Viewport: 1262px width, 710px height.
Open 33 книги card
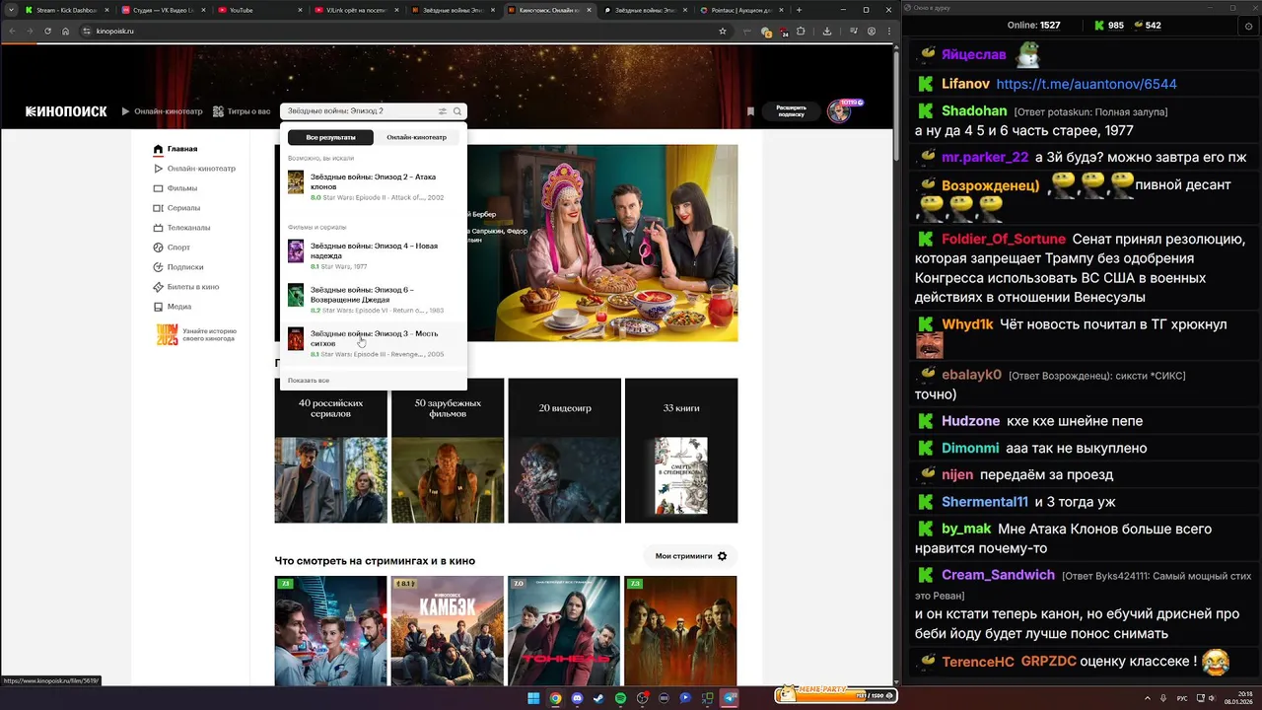point(681,451)
